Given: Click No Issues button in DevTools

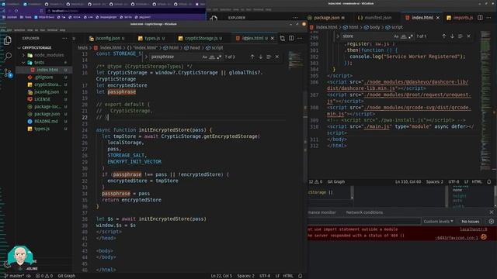Looking at the screenshot, I should [471, 222].
